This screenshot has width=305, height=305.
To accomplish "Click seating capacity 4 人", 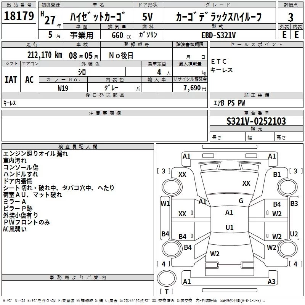I will [164, 72].
